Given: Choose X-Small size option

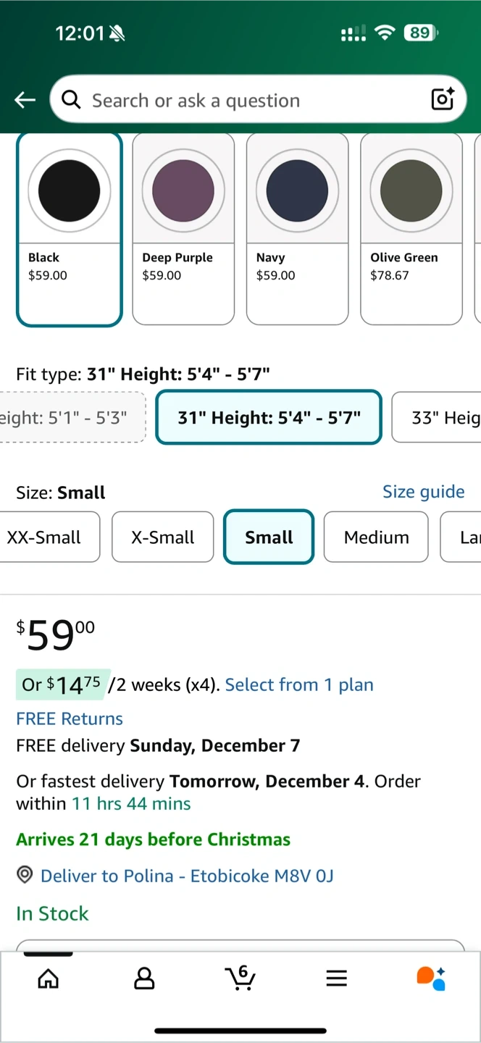Looking at the screenshot, I should coord(162,537).
